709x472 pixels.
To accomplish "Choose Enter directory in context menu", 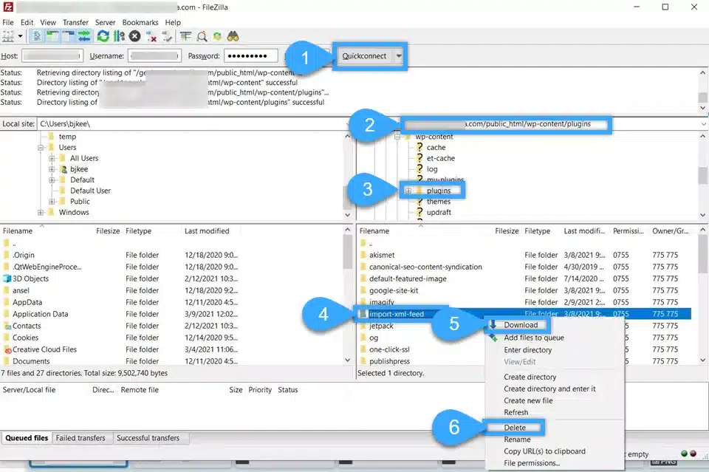I will pos(527,350).
